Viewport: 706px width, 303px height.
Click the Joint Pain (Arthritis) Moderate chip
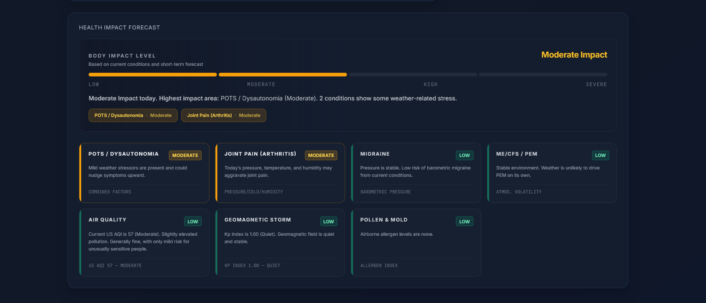[x=224, y=115]
